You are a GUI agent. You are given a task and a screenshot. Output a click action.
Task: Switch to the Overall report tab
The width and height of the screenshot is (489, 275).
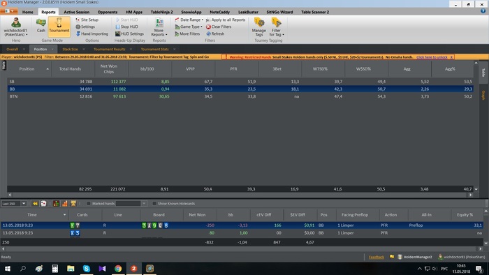(x=12, y=50)
